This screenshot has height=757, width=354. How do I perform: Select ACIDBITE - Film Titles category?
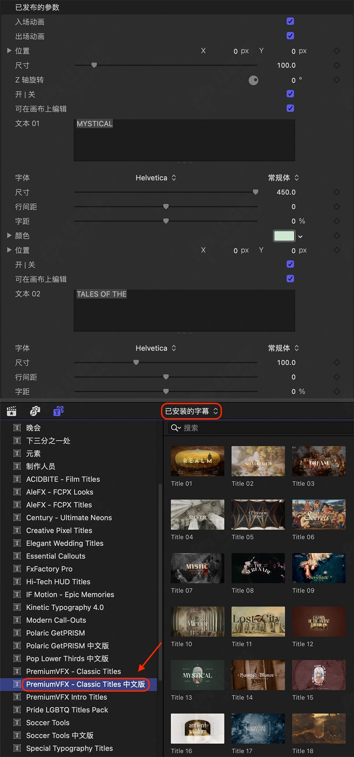[63, 479]
